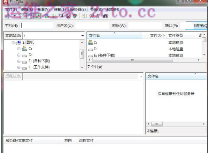
Task: Select the C: row in the file list
Action: pos(144,43)
